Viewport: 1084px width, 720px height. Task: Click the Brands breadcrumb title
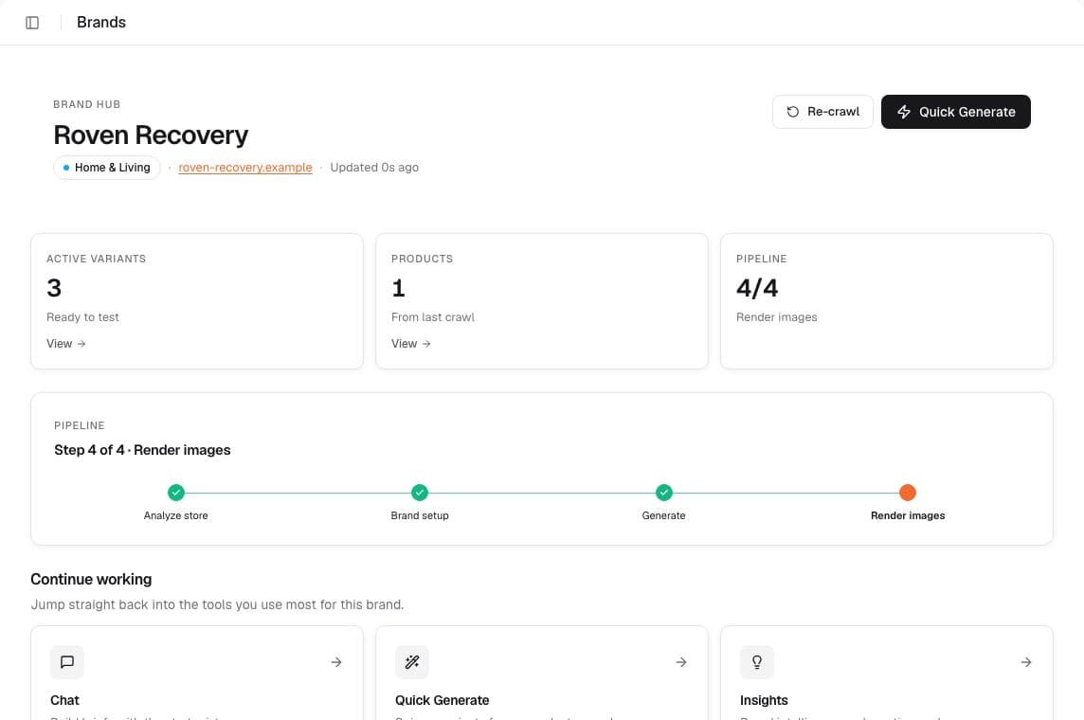point(101,23)
